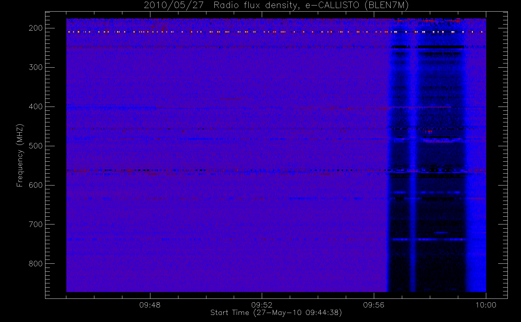Click the 800 frequency tick label
Screen dimensions: 521x322
point(36,264)
